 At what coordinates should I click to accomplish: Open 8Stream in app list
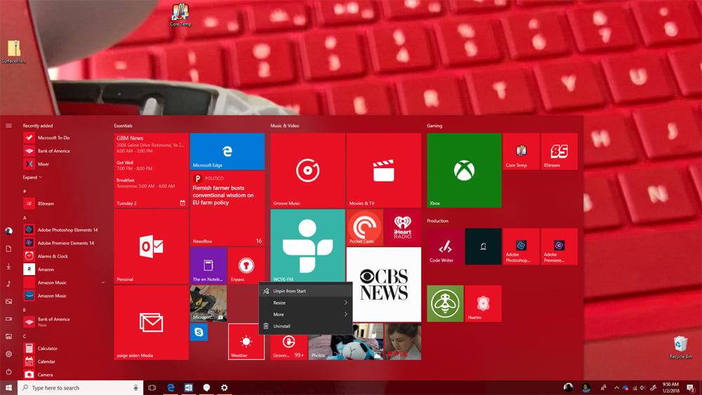click(65, 203)
